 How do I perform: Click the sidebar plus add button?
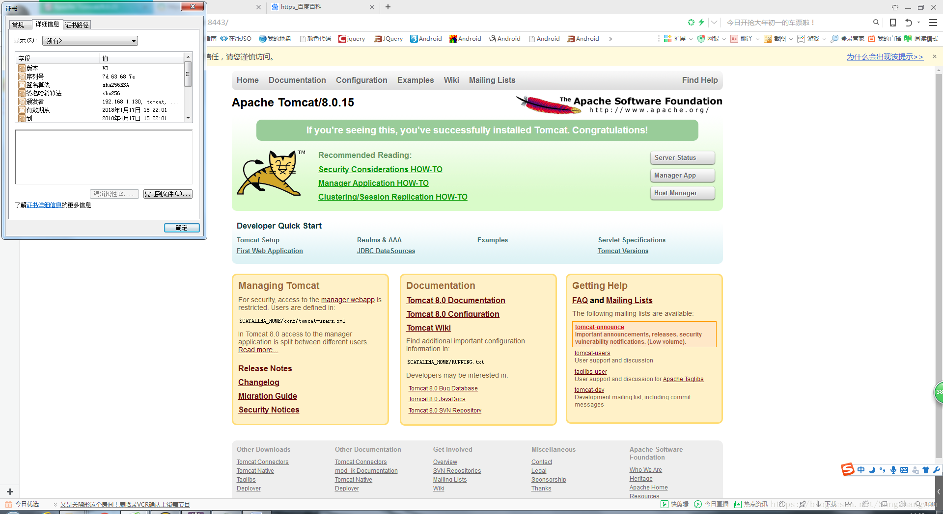point(10,491)
